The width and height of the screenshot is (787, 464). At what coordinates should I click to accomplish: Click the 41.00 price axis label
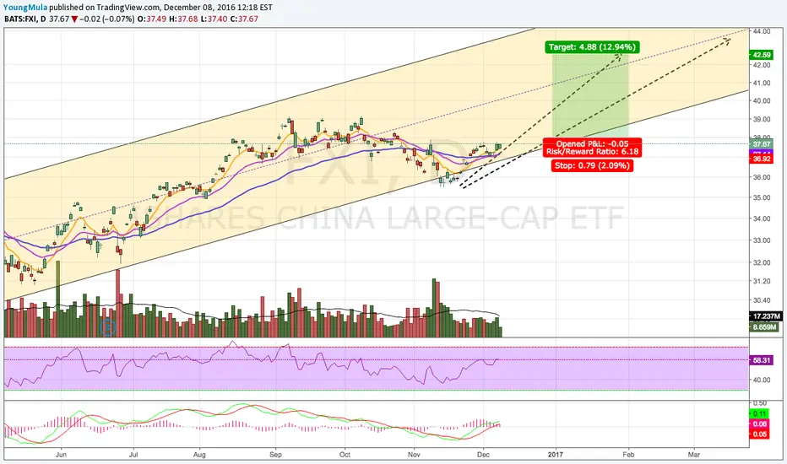coord(762,83)
